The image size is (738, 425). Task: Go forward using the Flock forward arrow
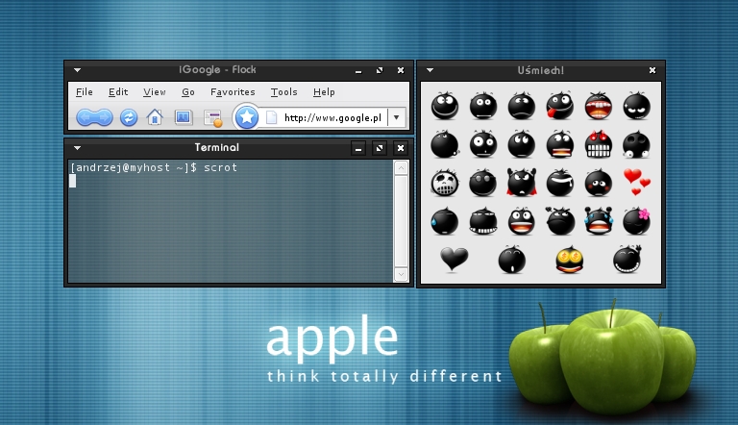104,117
